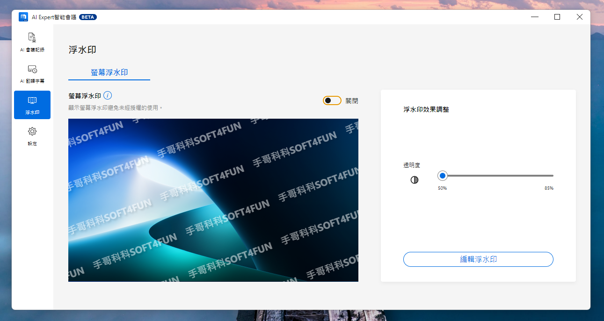Click the BETA badge in the title bar
The height and width of the screenshot is (321, 604).
pyautogui.click(x=87, y=17)
